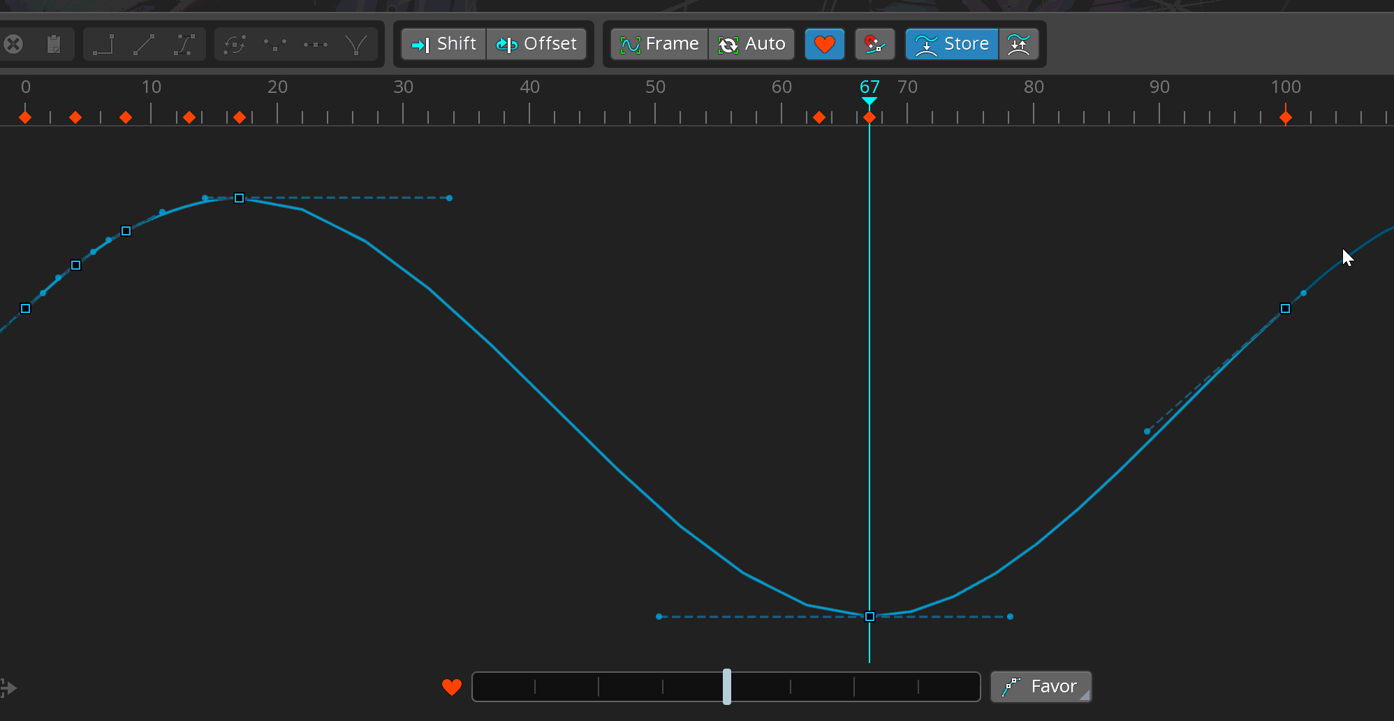Toggle the blue heart favorites button
The height and width of the screenshot is (721, 1394).
point(825,44)
